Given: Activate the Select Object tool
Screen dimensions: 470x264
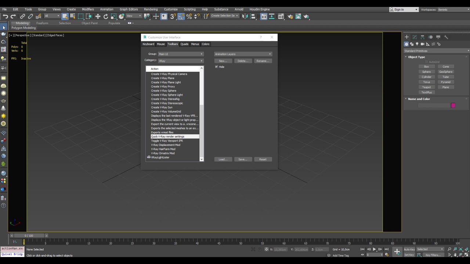Looking at the screenshot, I should pos(65,16).
